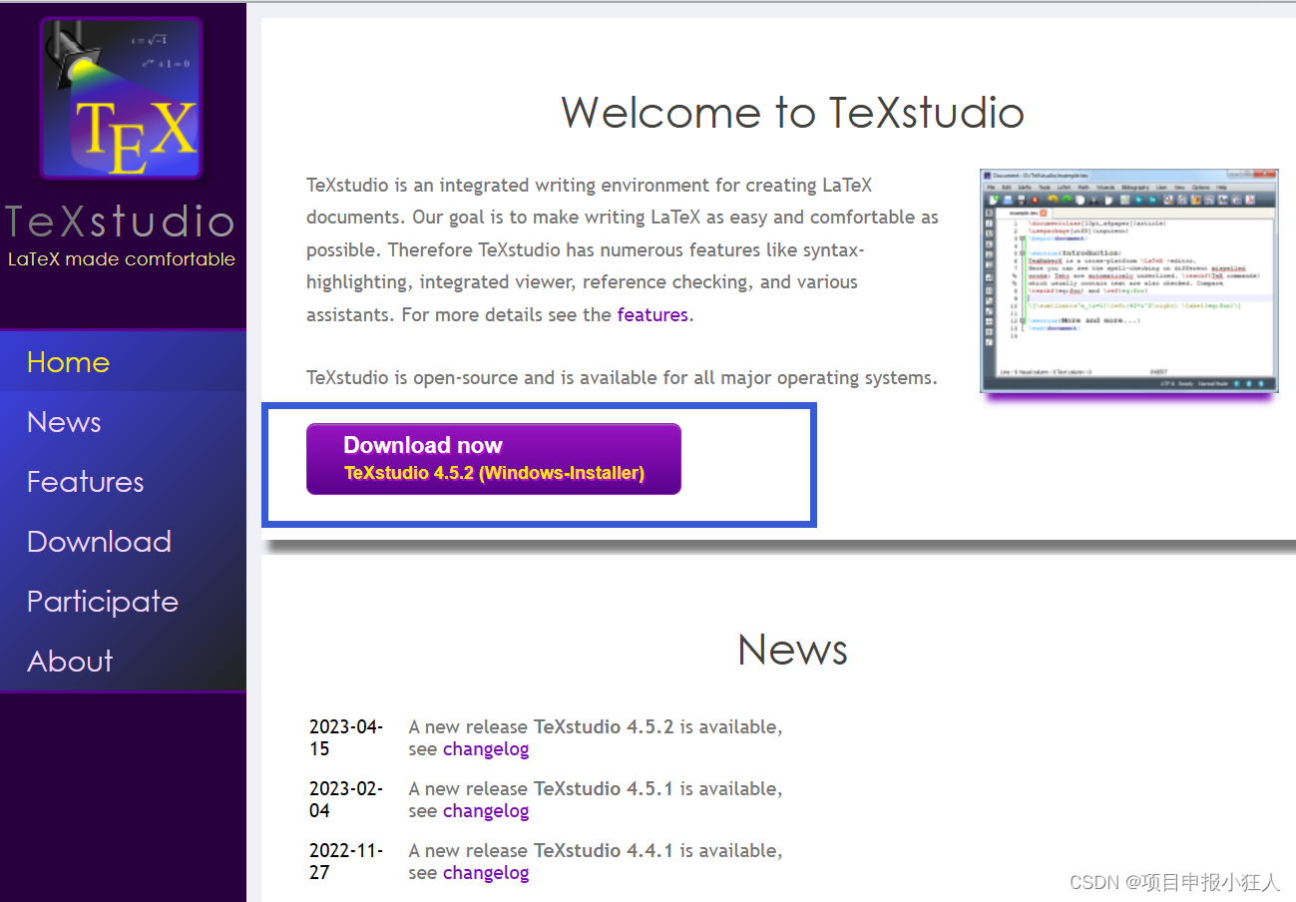Click the Download now TeXstudio 4.5.2 button
Viewport: 1296px width, 902px height.
(x=494, y=459)
